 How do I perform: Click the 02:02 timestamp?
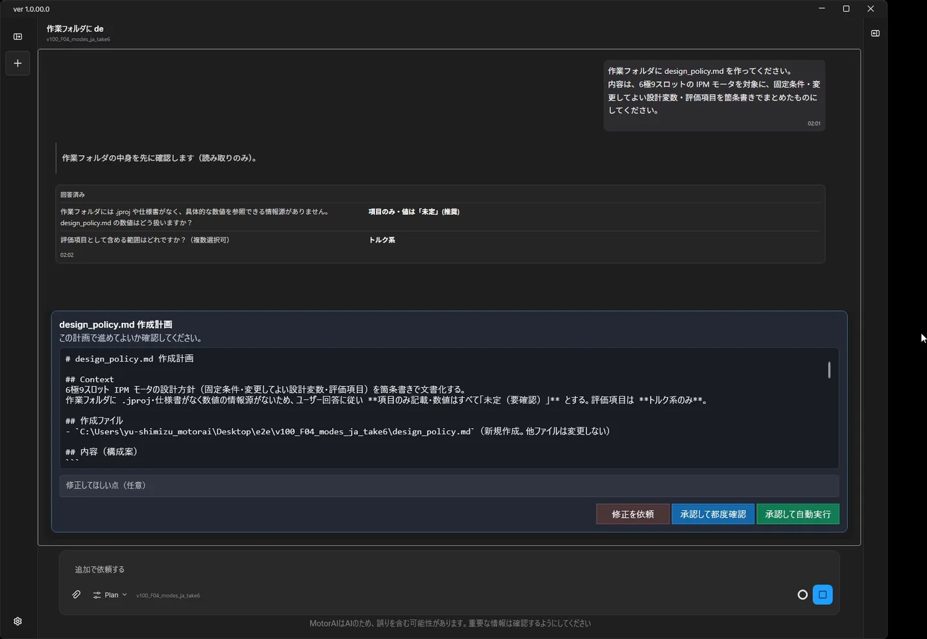coord(67,255)
